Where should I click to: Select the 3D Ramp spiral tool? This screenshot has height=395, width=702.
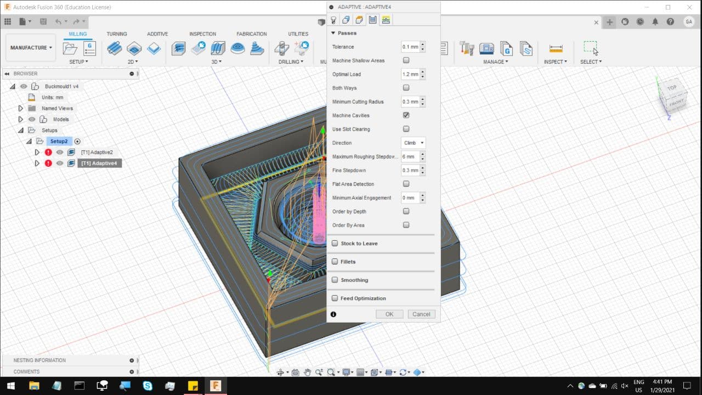click(257, 48)
